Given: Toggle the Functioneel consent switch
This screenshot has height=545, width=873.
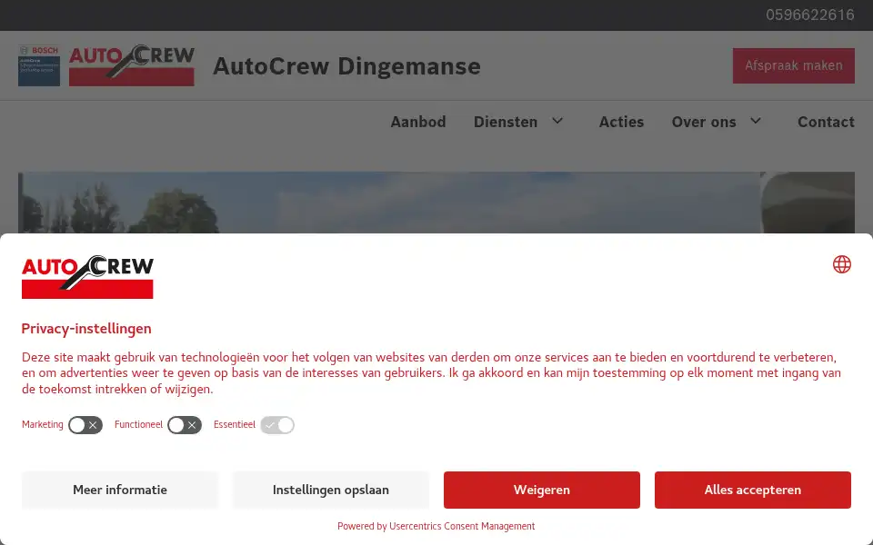Looking at the screenshot, I should pyautogui.click(x=185, y=425).
